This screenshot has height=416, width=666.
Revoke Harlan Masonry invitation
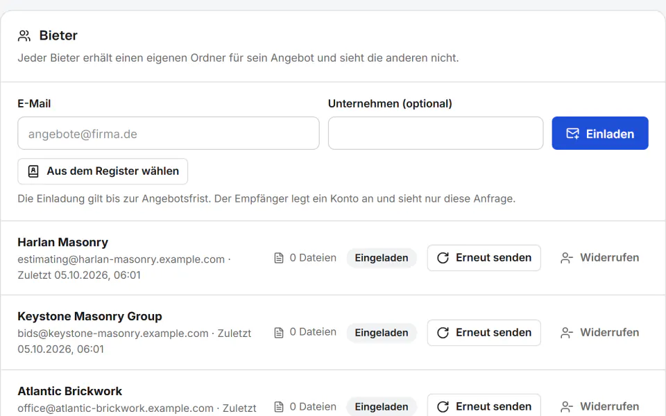[x=599, y=258]
